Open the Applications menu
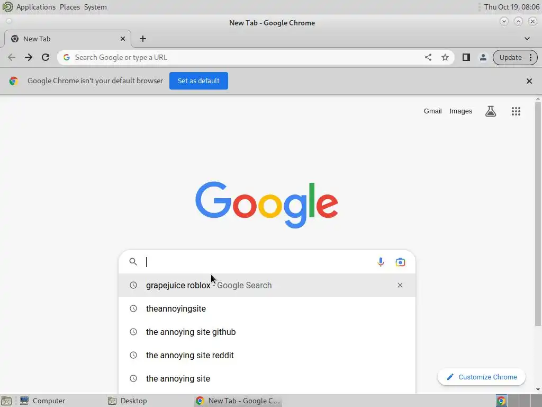 pos(35,7)
